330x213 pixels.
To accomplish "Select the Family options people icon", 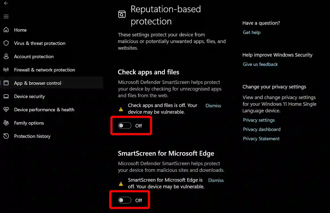I will (x=6, y=123).
